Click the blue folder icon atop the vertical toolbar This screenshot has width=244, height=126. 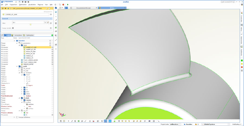(x=56, y=8)
